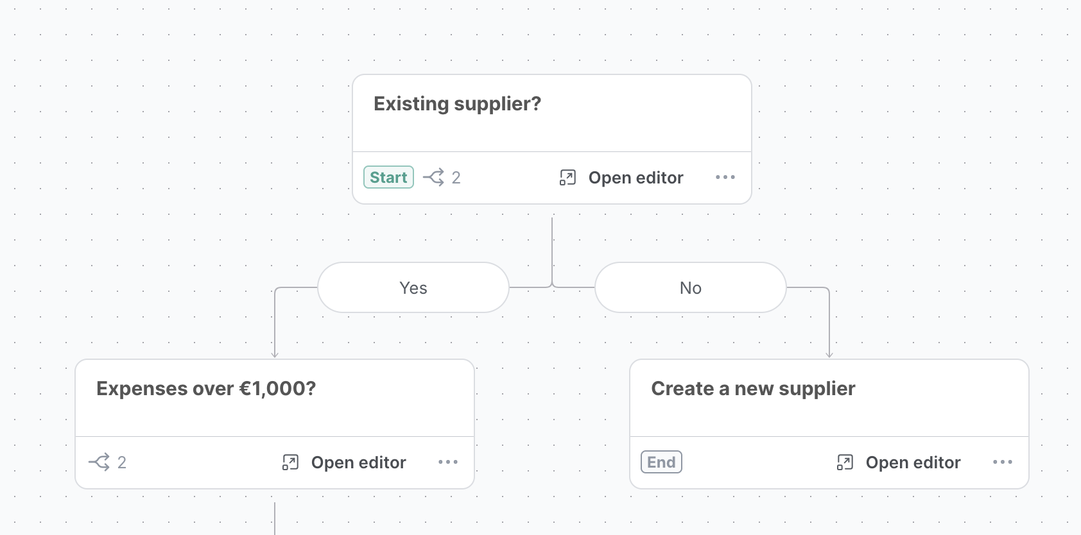Click open-editor arrow icon on Existing supplier node
The height and width of the screenshot is (535, 1081).
[x=567, y=178]
